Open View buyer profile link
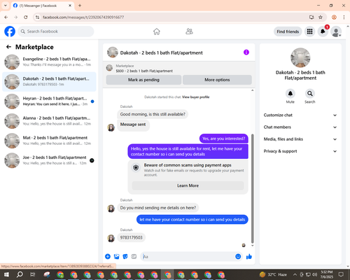This screenshot has height=280, width=350. [x=195, y=97]
